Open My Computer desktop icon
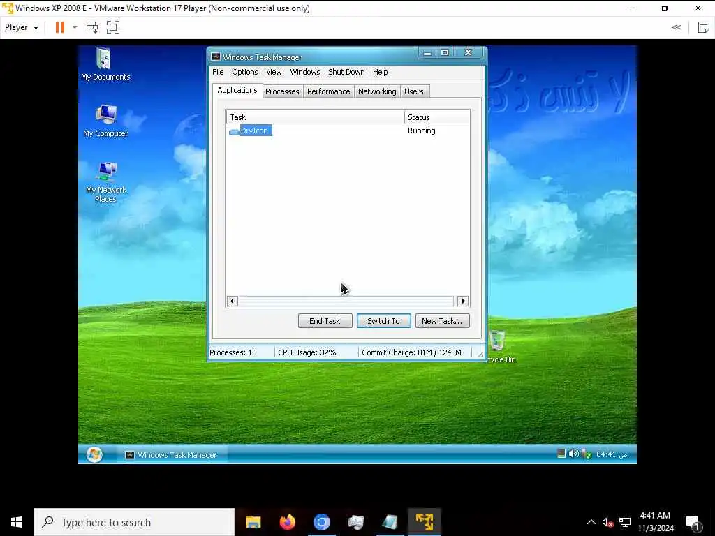715x536 pixels. (x=105, y=121)
